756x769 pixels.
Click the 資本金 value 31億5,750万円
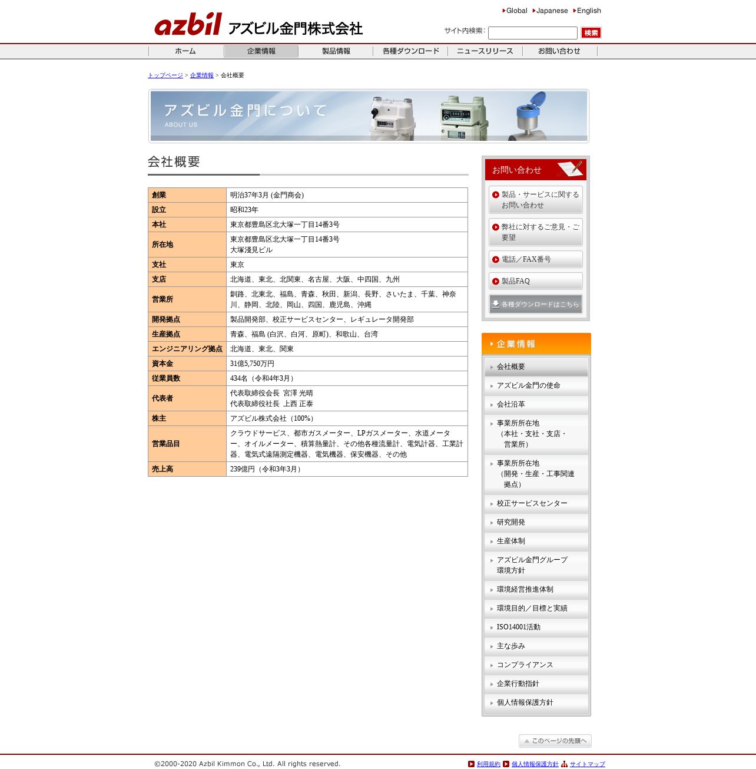tap(252, 364)
